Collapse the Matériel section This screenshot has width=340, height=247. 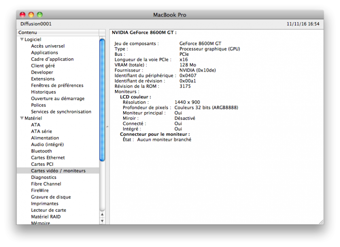tap(22, 118)
